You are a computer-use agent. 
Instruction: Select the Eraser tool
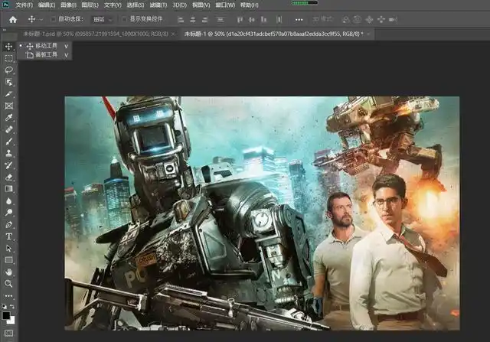coord(9,177)
